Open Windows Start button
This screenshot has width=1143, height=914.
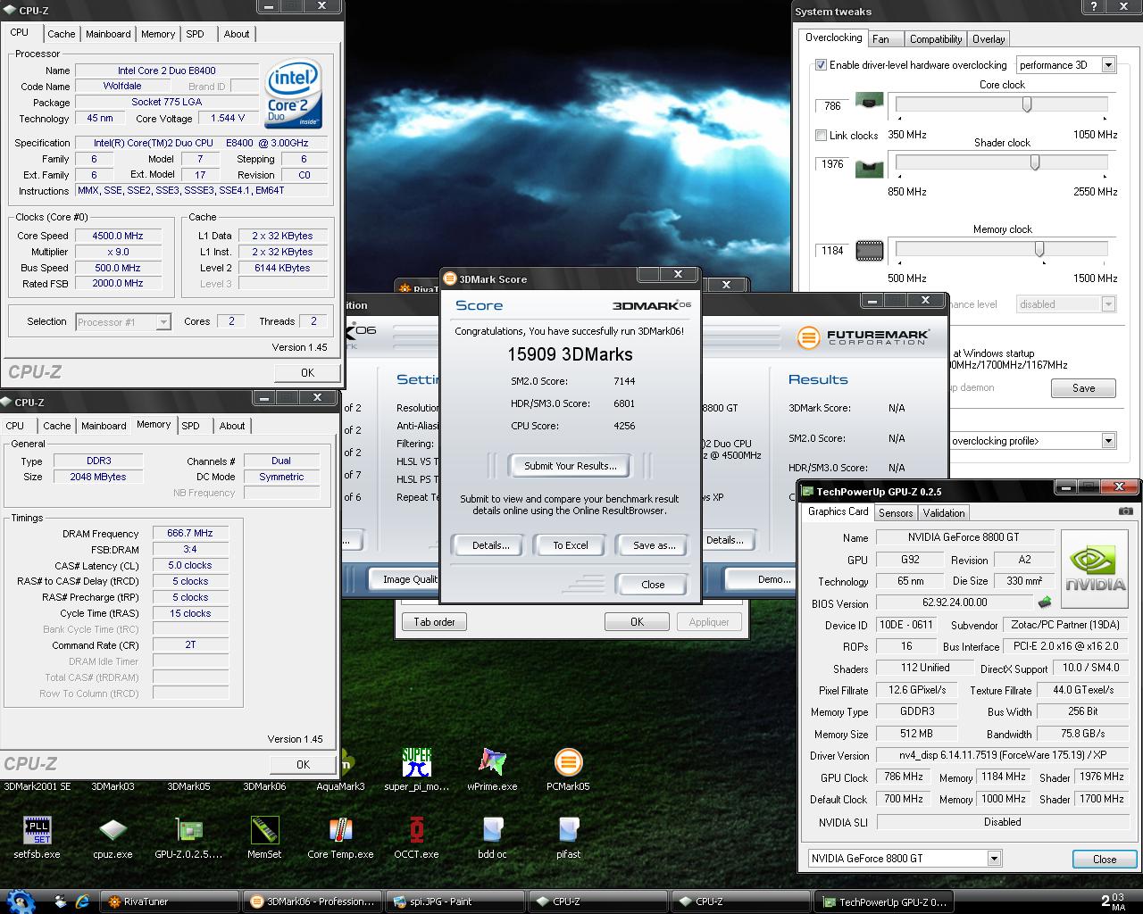pyautogui.click(x=20, y=901)
